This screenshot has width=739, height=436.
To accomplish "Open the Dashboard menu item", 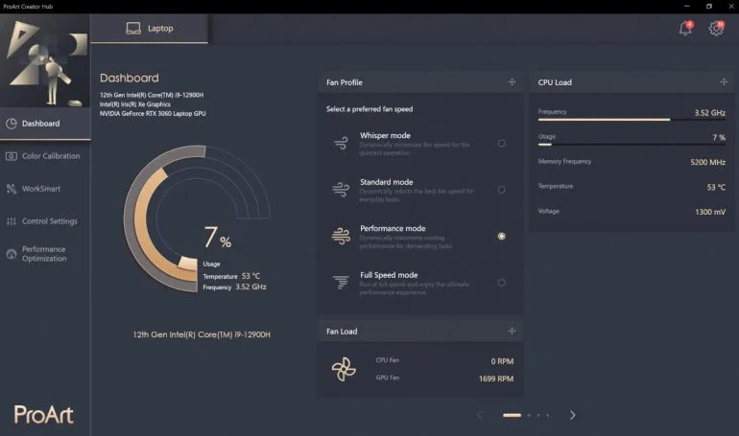I will 45,124.
